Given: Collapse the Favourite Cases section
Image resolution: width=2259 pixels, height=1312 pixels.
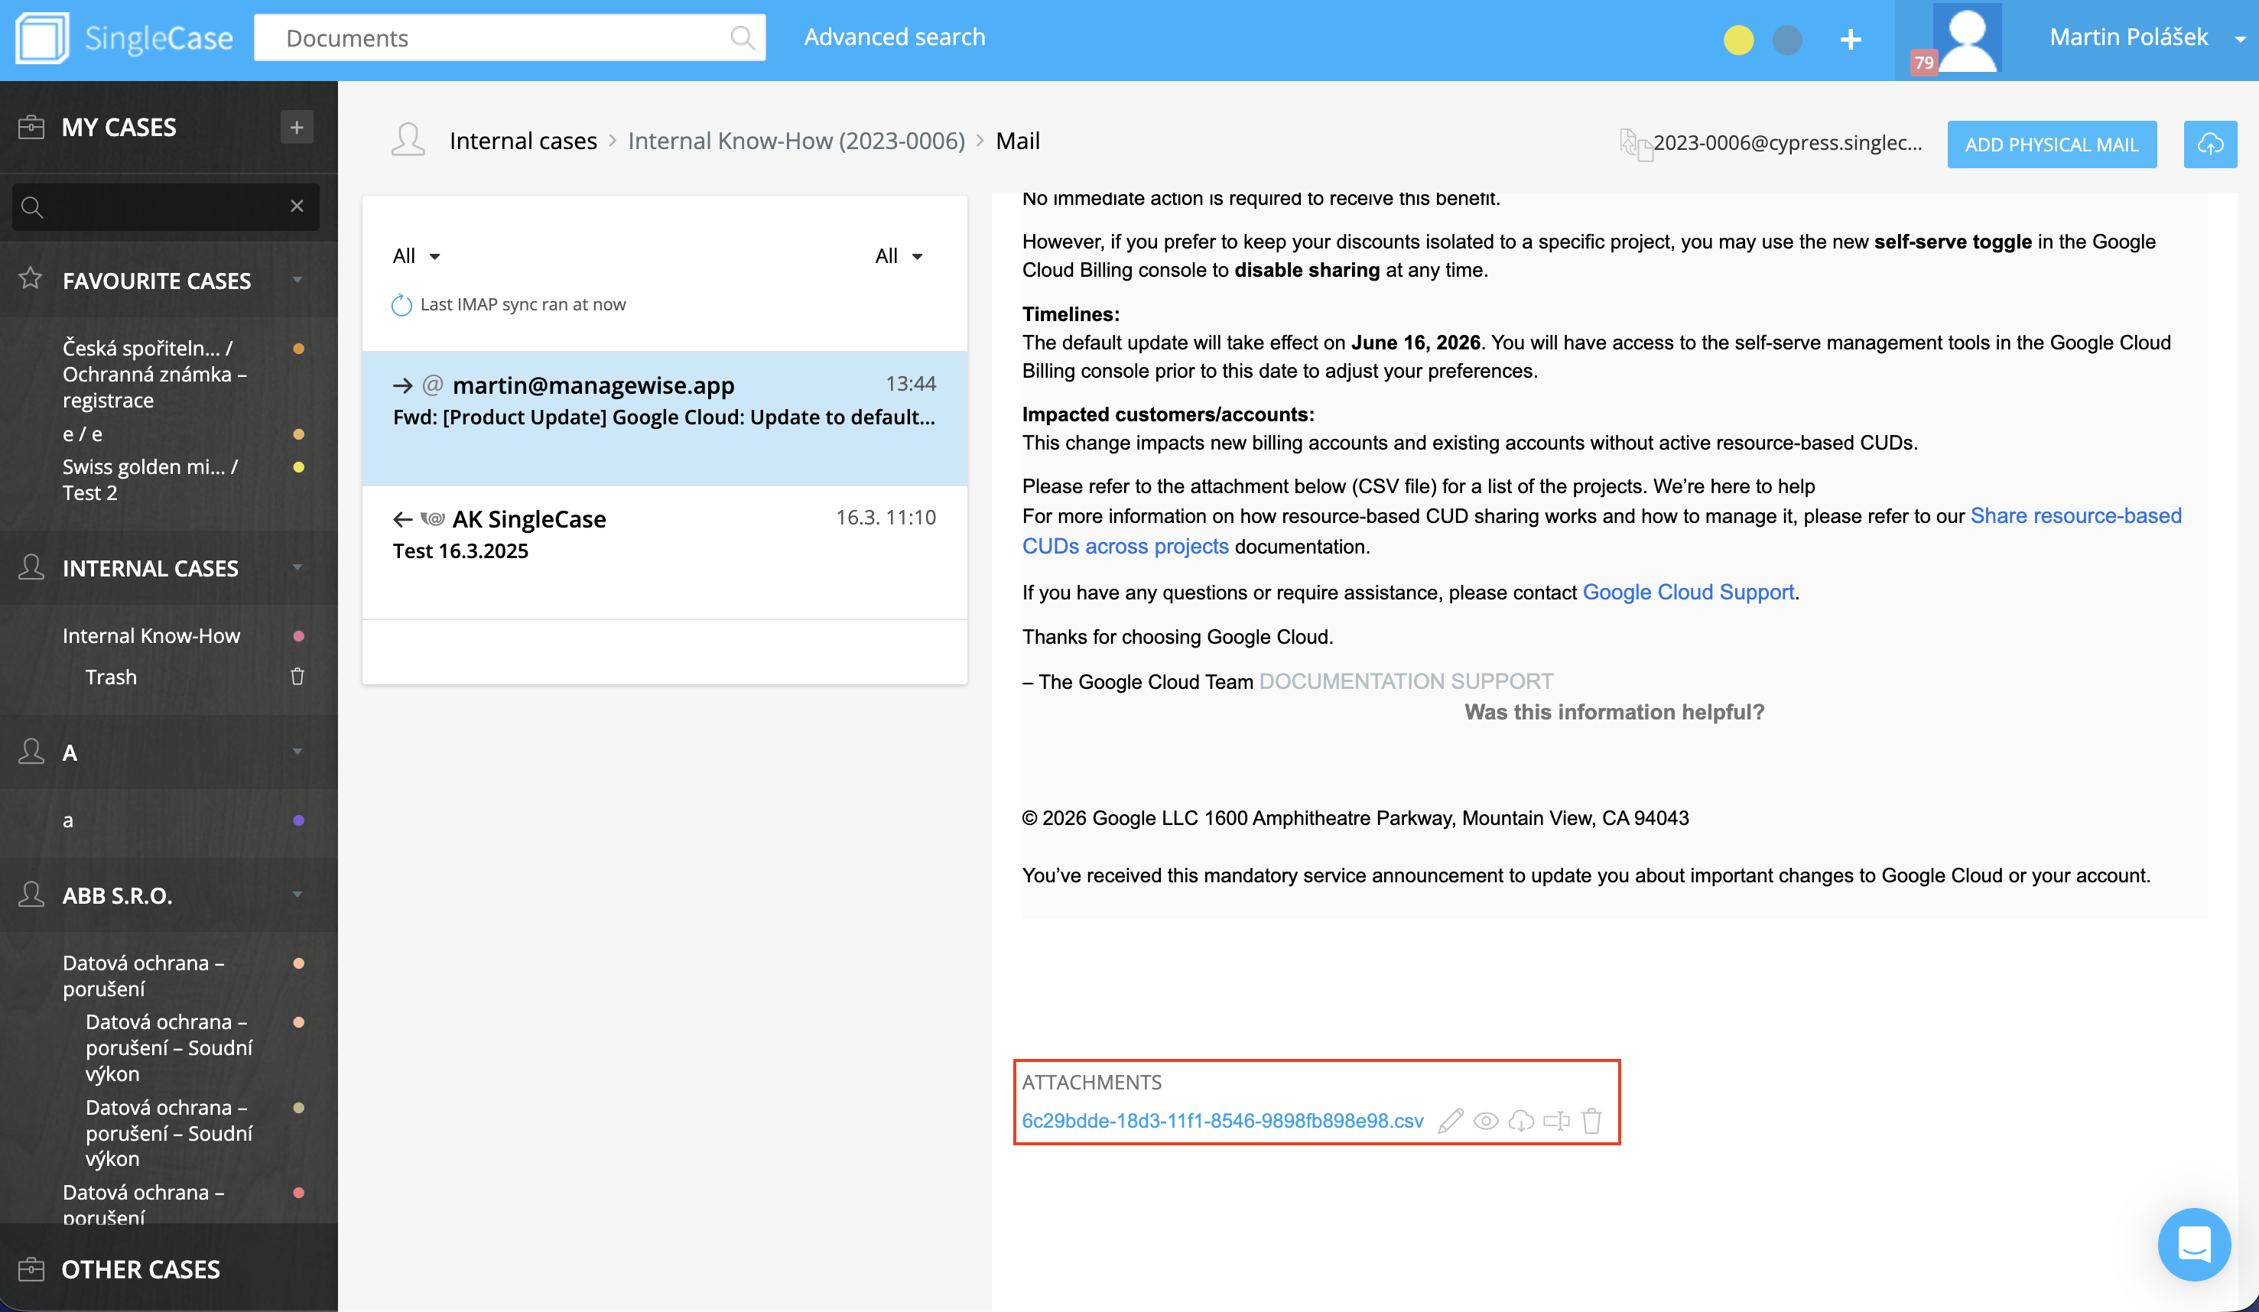Looking at the screenshot, I should pos(297,281).
